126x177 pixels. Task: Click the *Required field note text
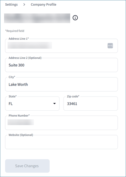tap(14, 31)
